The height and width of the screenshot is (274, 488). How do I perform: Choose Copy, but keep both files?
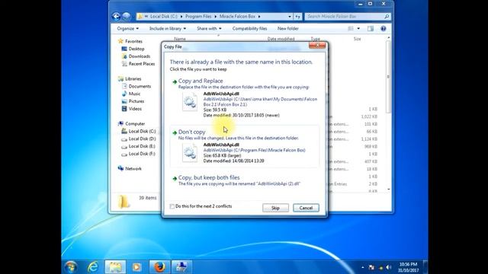tap(244, 181)
